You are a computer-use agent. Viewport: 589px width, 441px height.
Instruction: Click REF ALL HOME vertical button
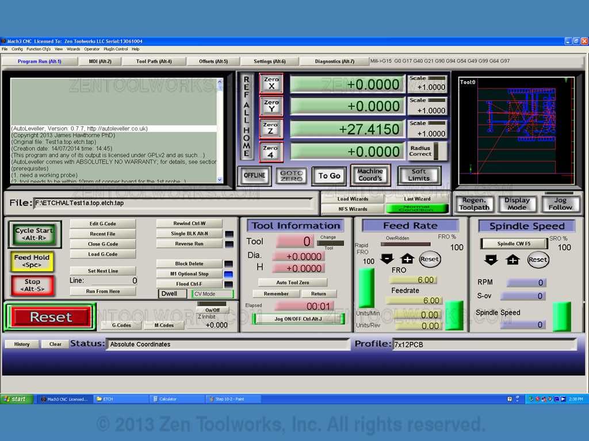(x=246, y=116)
